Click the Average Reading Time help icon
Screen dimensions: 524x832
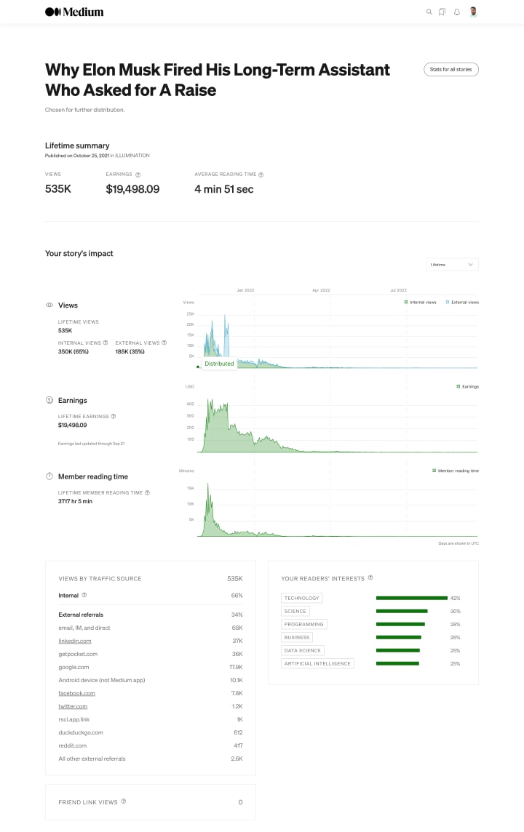pyautogui.click(x=261, y=175)
